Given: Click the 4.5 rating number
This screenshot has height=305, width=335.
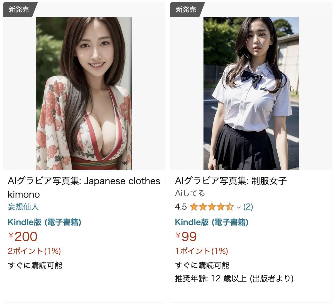Looking at the screenshot, I should [181, 207].
